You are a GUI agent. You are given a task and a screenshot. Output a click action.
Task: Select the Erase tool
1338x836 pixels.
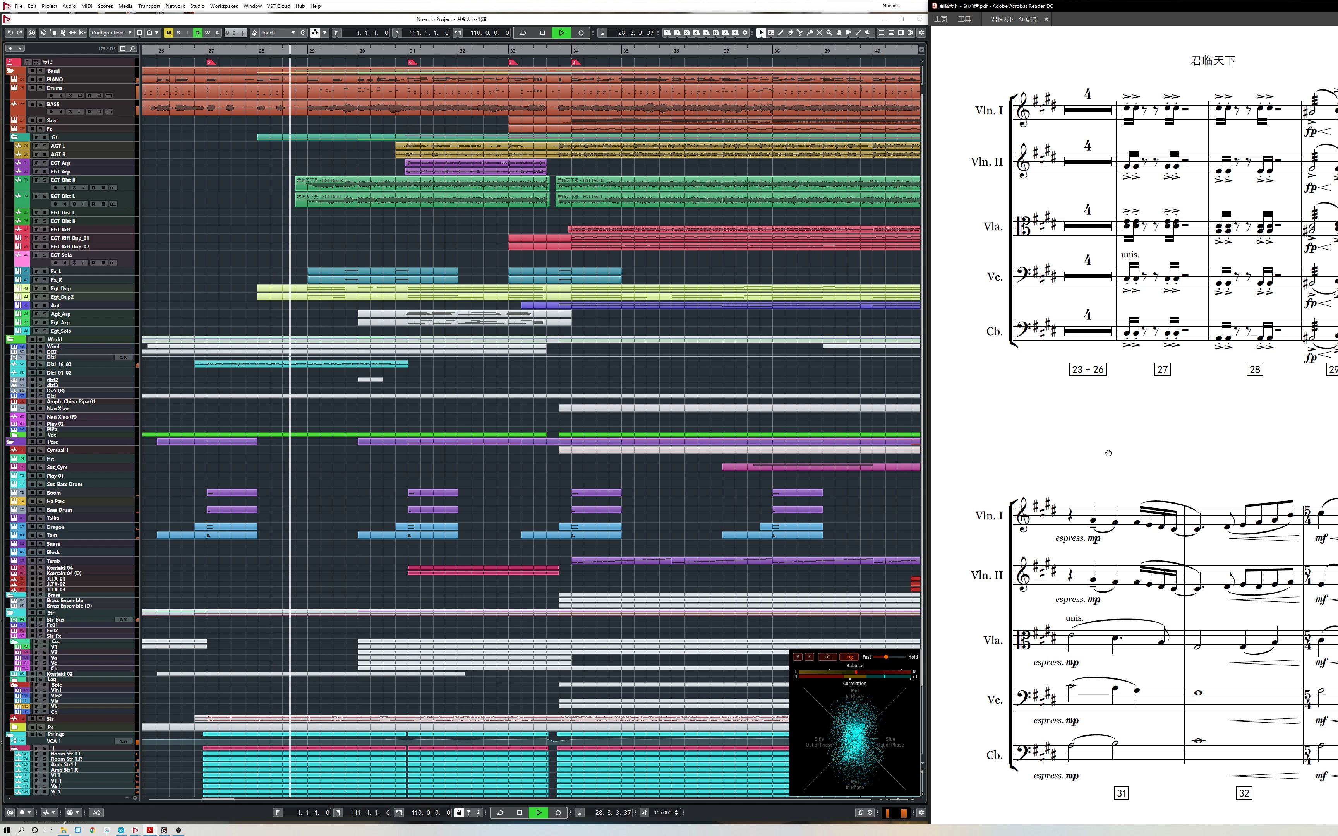point(791,33)
